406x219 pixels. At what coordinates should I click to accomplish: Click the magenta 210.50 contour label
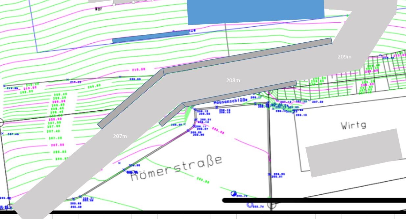coord(138,69)
